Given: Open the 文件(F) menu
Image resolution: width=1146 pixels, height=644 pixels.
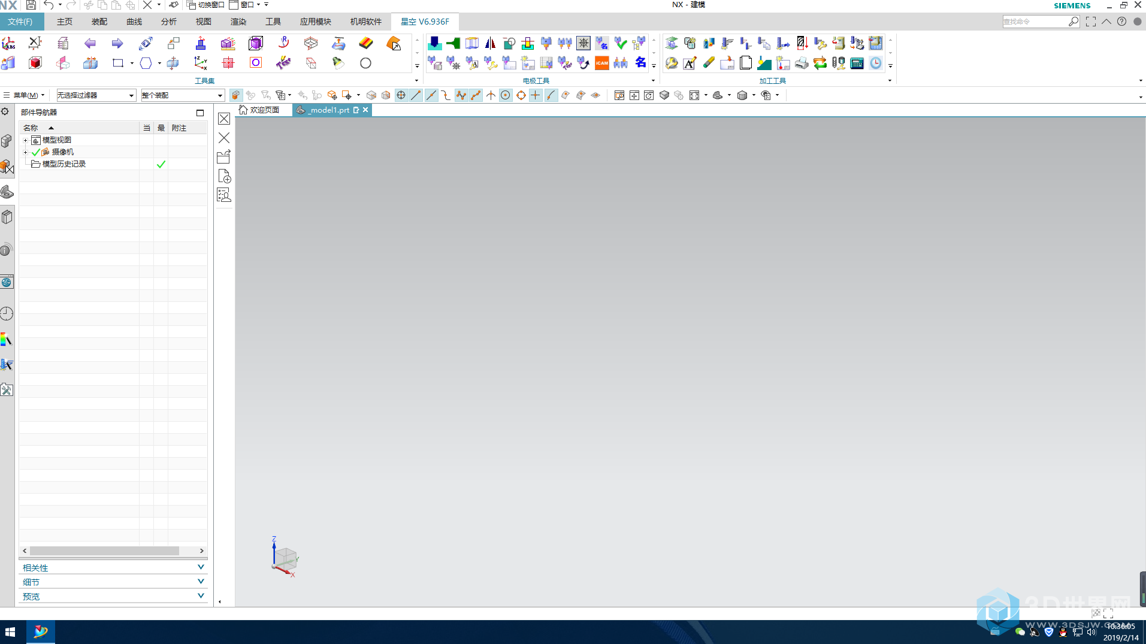Looking at the screenshot, I should (22, 22).
